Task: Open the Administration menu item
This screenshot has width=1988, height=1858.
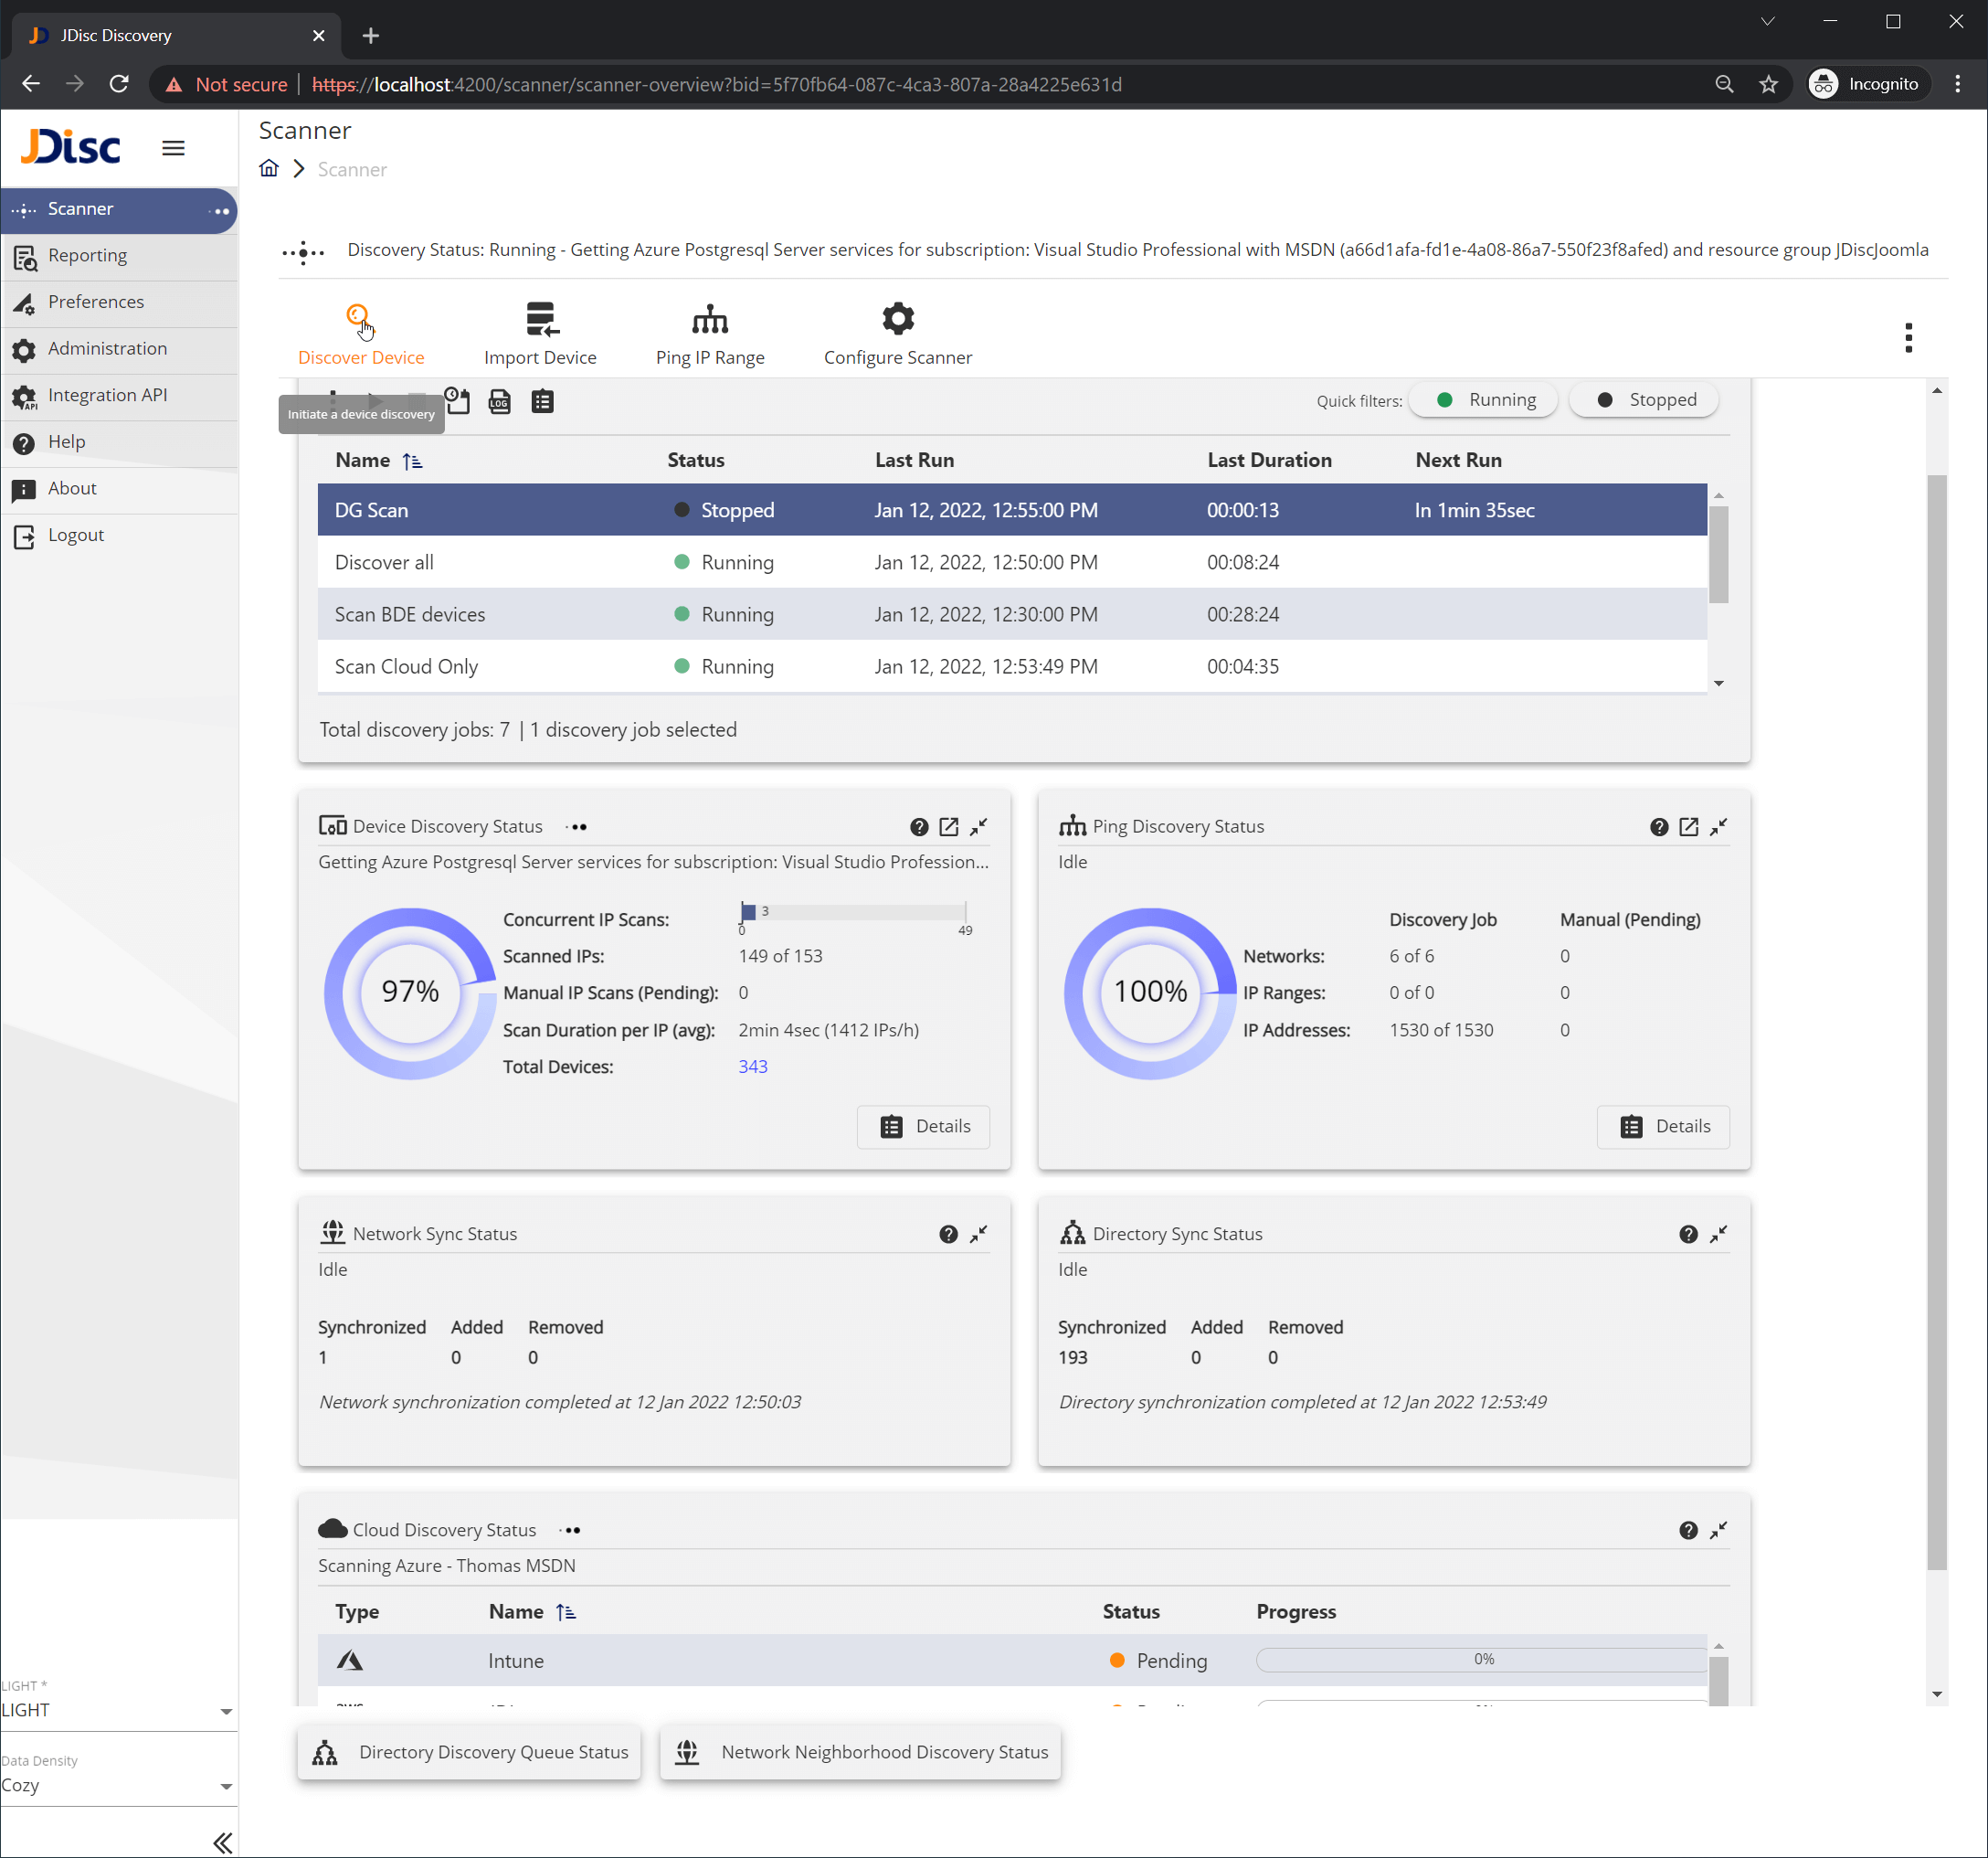Action: (x=107, y=348)
